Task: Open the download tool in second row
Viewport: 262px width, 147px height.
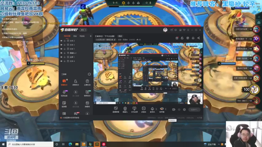Action: point(76,93)
